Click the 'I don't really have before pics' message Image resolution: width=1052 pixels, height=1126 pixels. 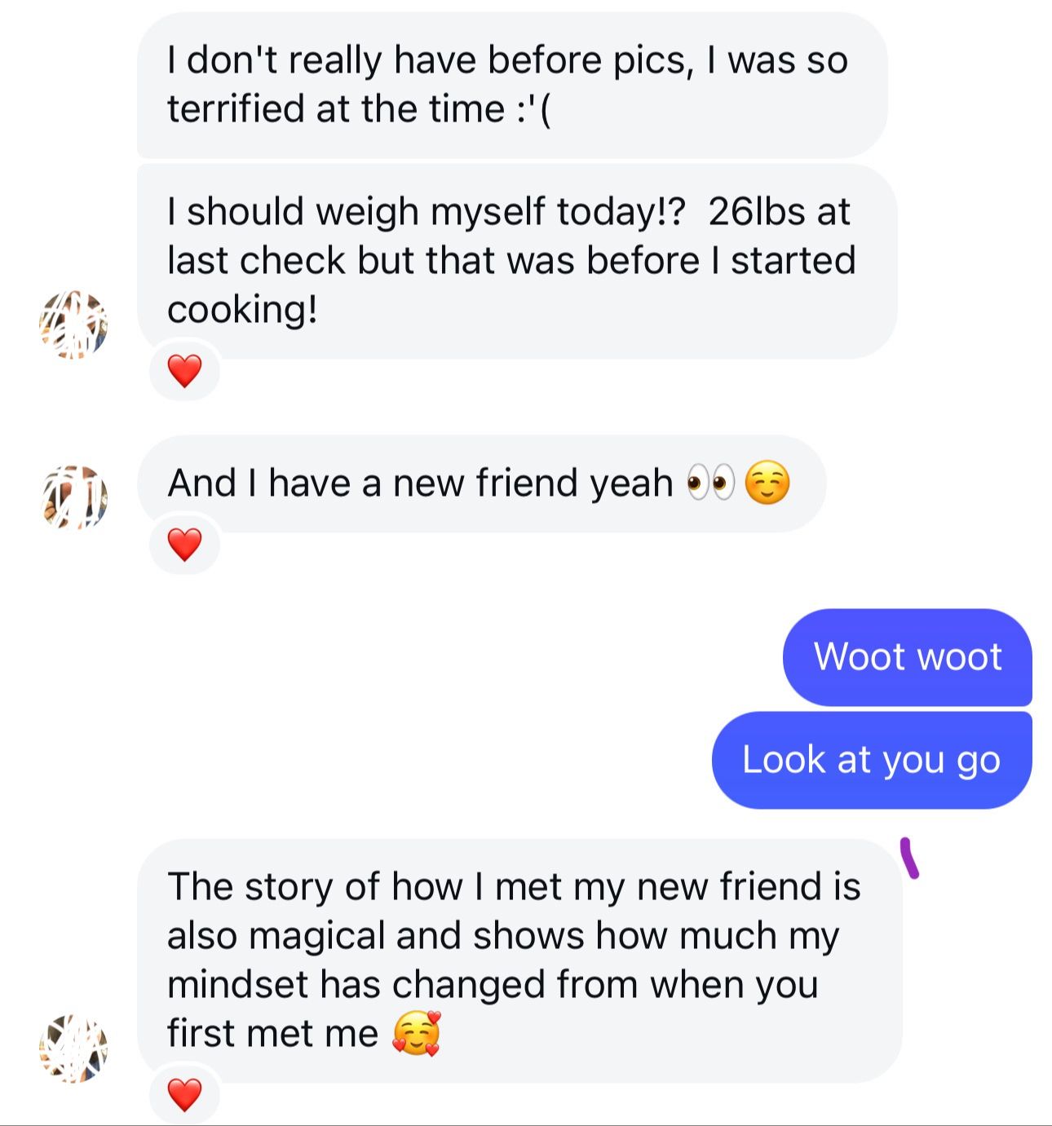(510, 85)
